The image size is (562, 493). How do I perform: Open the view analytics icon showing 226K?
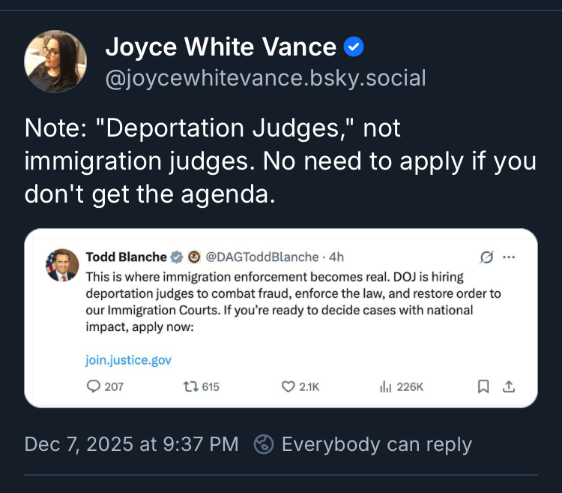click(x=386, y=386)
